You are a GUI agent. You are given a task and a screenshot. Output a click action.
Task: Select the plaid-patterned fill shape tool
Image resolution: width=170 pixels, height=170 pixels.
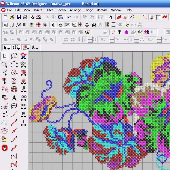click(14, 89)
